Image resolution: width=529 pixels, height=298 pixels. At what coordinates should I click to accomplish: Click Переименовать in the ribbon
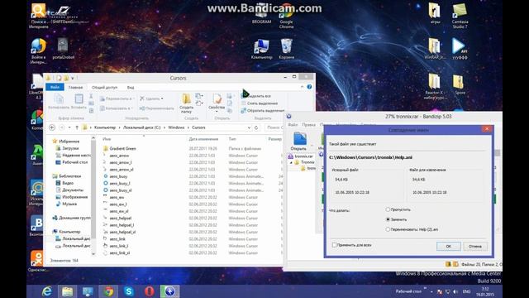tap(157, 108)
